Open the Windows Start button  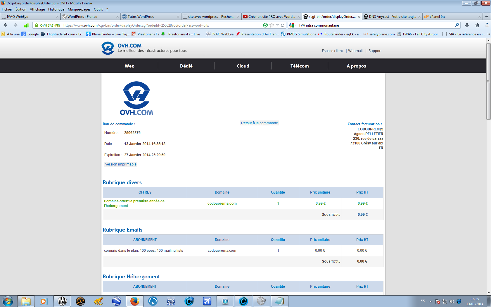pyautogui.click(x=7, y=301)
